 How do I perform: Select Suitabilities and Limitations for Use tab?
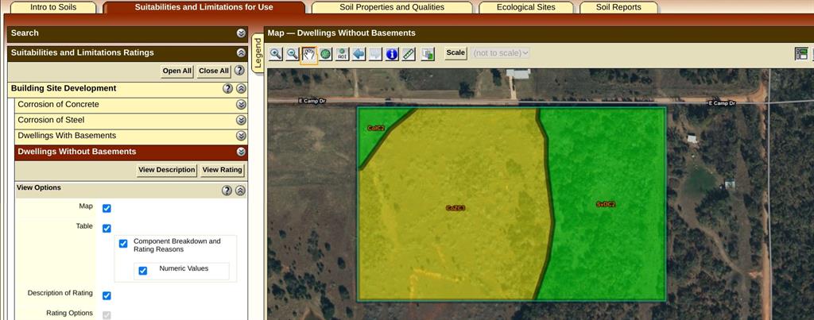point(204,7)
